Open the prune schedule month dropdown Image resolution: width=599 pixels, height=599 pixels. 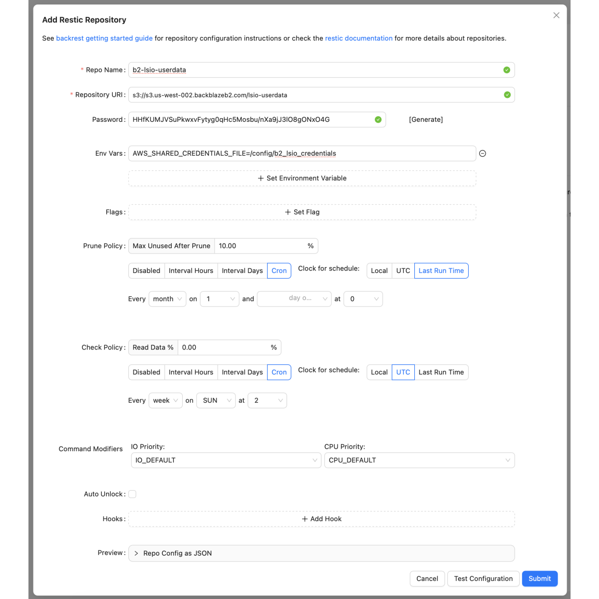(x=167, y=299)
